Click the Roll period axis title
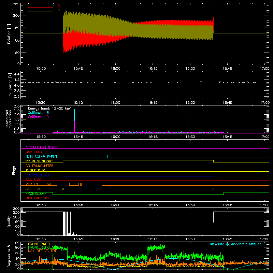The height and width of the screenshot is (273, 273). (10, 85)
